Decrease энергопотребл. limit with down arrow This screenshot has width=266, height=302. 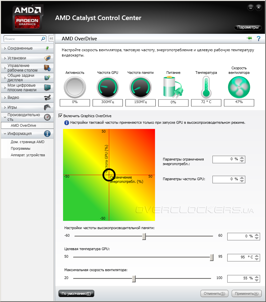242,161
